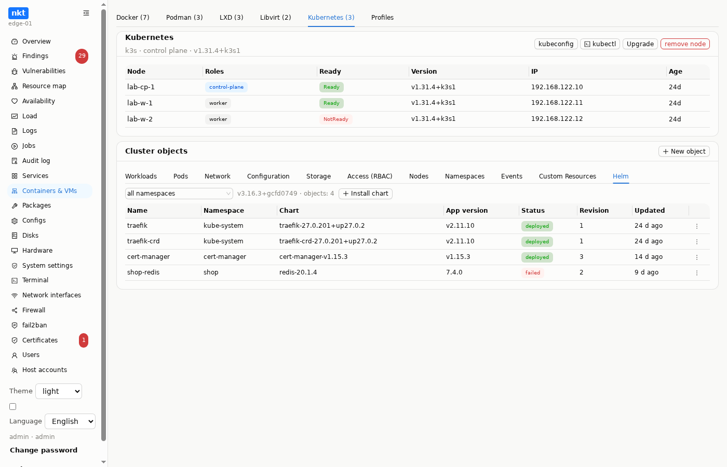This screenshot has height=467, width=727.
Task: Open Packages via its wrench icon
Action: 15,205
